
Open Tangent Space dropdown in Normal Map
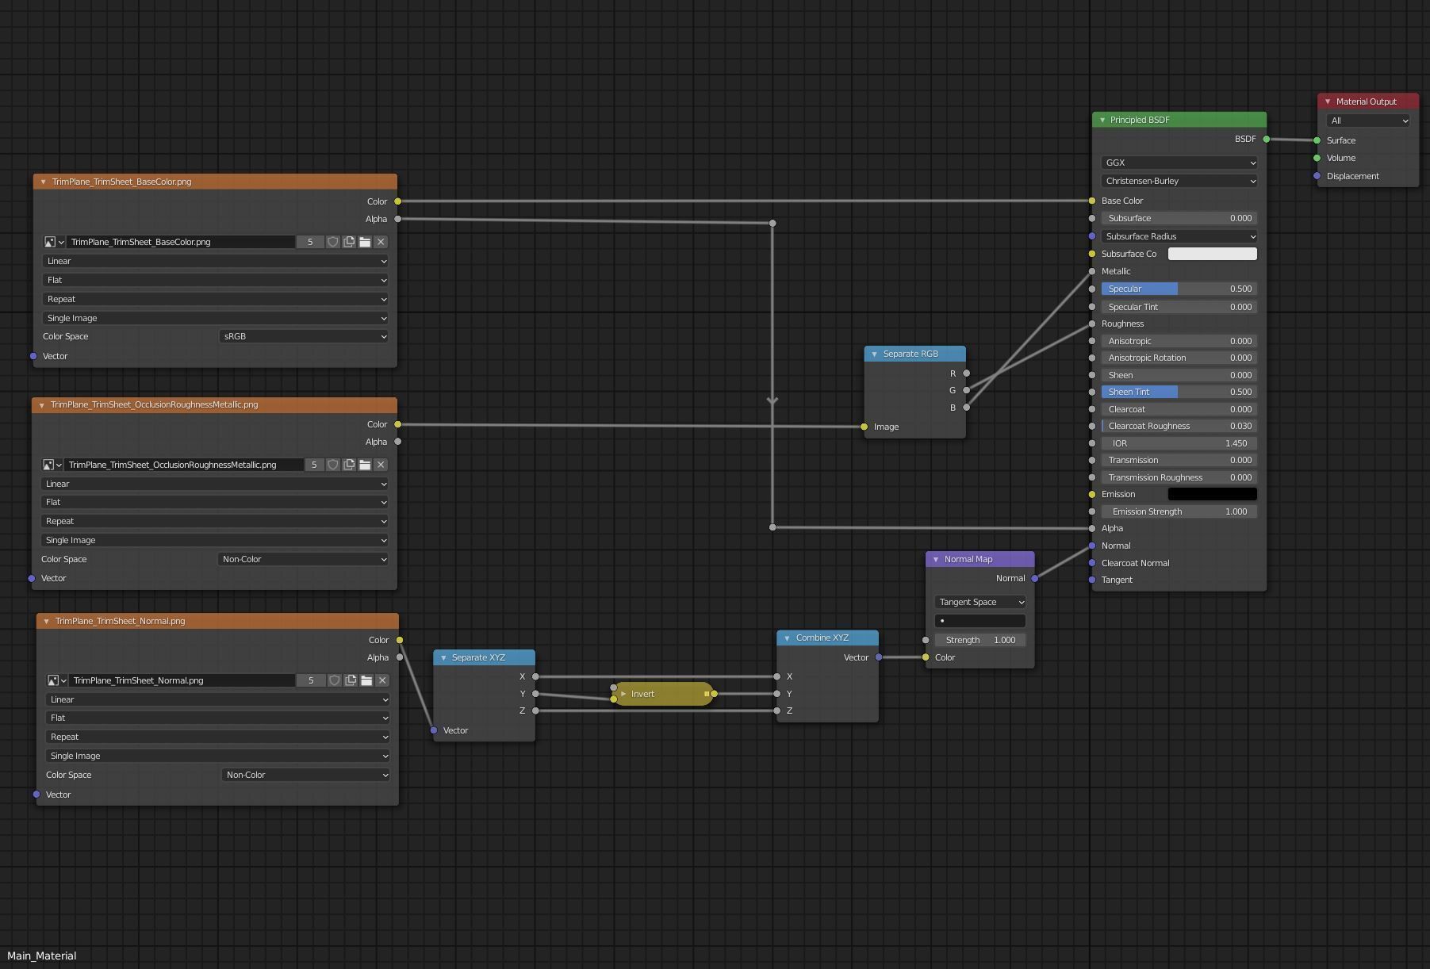pos(980,602)
